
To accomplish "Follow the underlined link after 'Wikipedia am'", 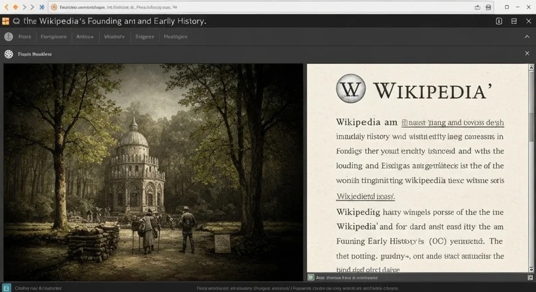I will click(452, 123).
